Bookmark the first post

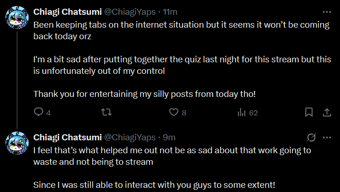[309, 112]
